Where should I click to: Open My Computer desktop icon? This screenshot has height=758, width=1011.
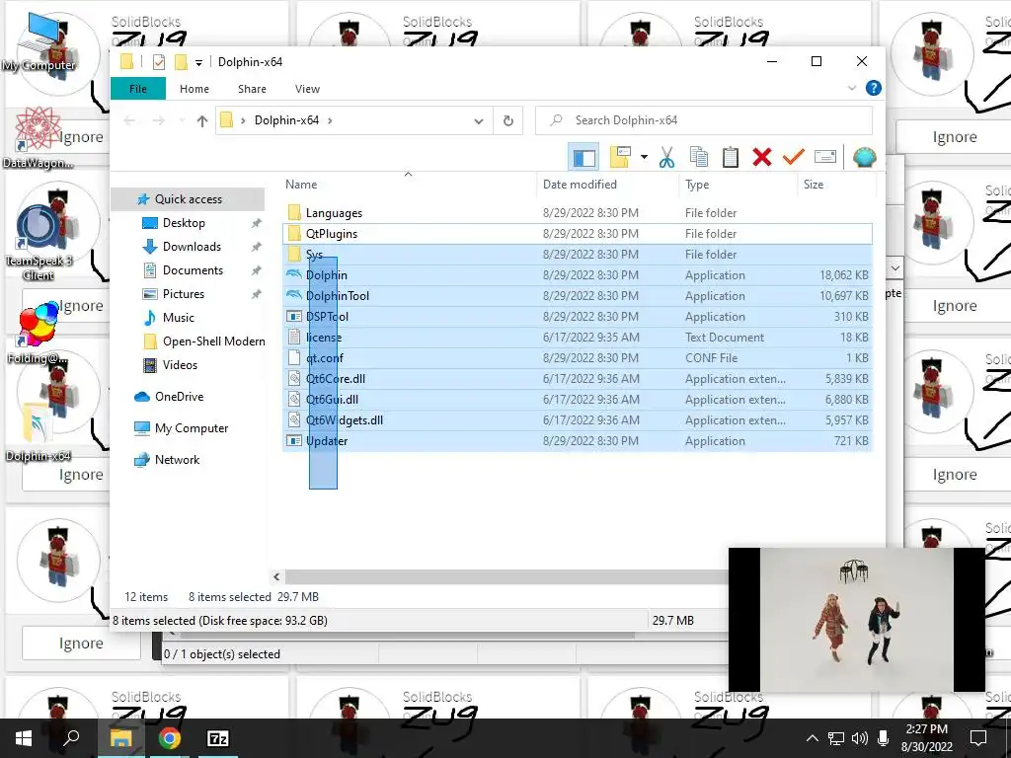tap(39, 41)
